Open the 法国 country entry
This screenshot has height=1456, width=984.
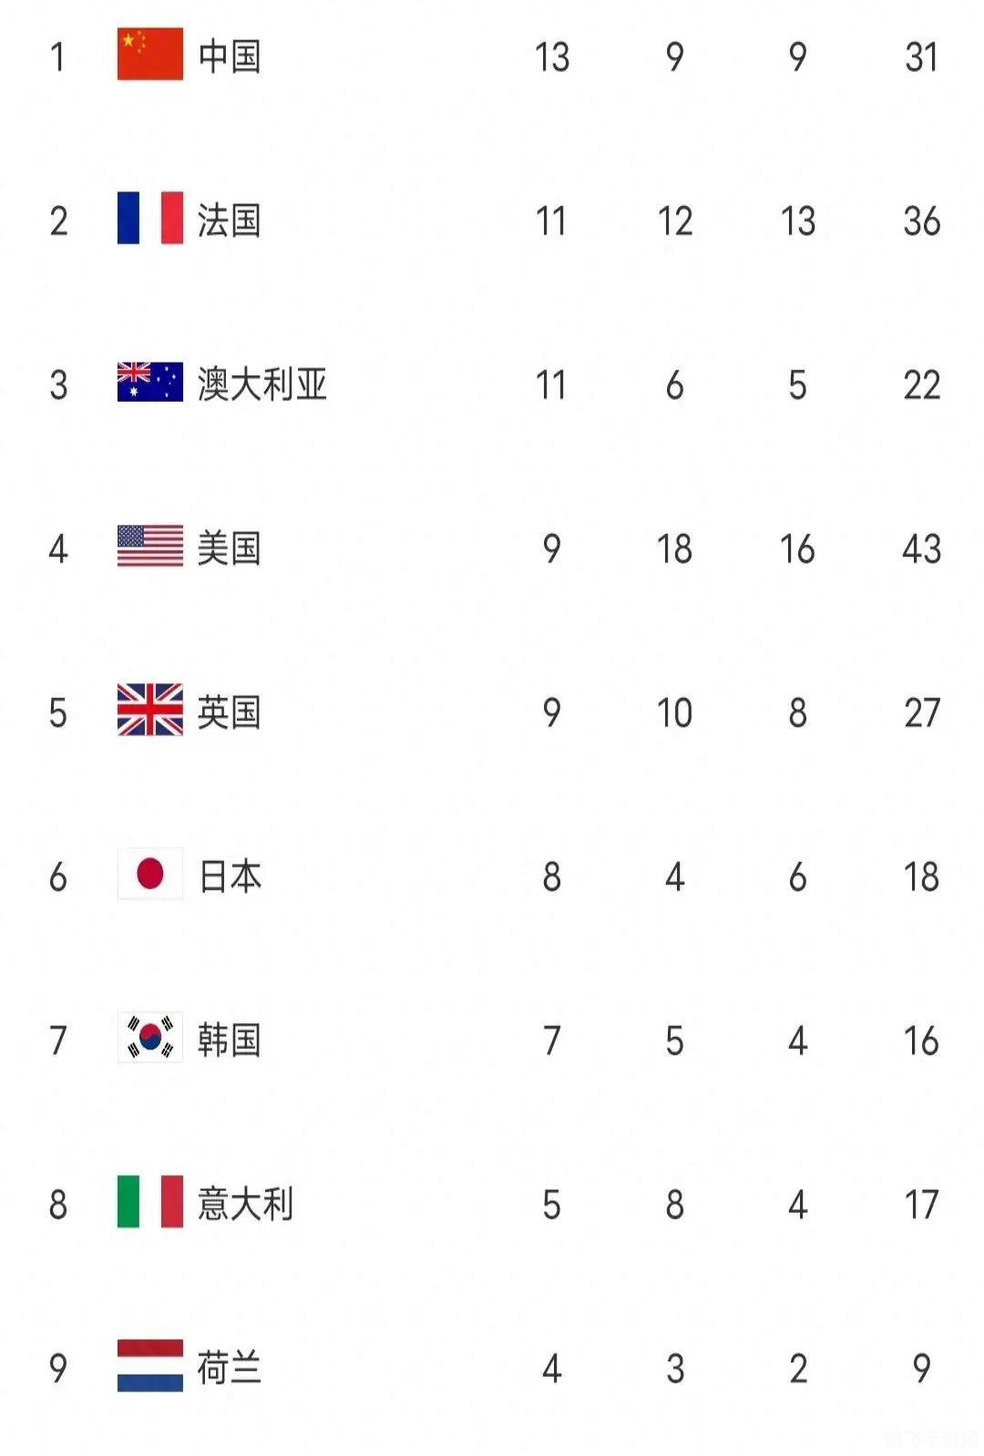230,220
